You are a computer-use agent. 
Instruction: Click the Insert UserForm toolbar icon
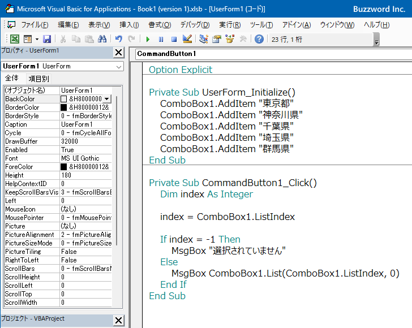point(28,39)
